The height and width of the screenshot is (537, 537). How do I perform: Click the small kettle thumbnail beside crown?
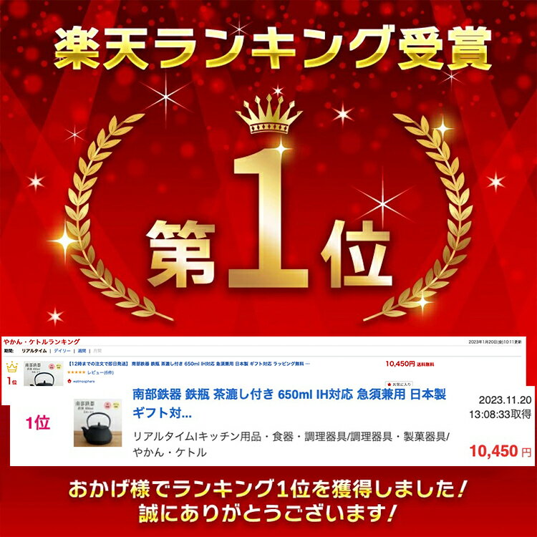click(x=44, y=373)
